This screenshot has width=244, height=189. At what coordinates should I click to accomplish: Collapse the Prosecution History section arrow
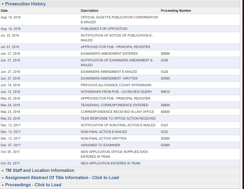(x=3, y=4)
